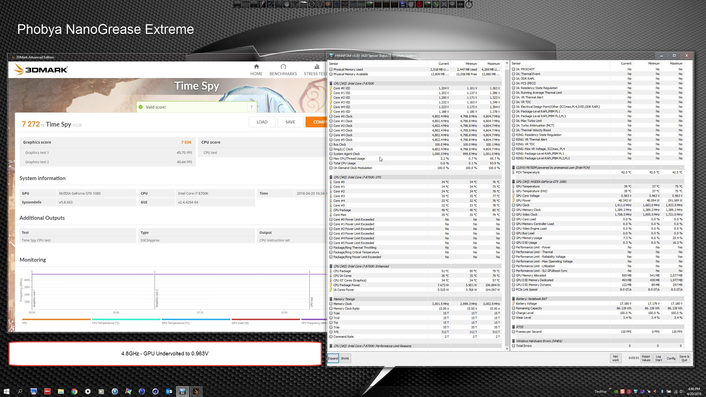The height and width of the screenshot is (397, 706).
Task: Open the STRESS TESTS tab in 3DMark
Action: (315, 70)
